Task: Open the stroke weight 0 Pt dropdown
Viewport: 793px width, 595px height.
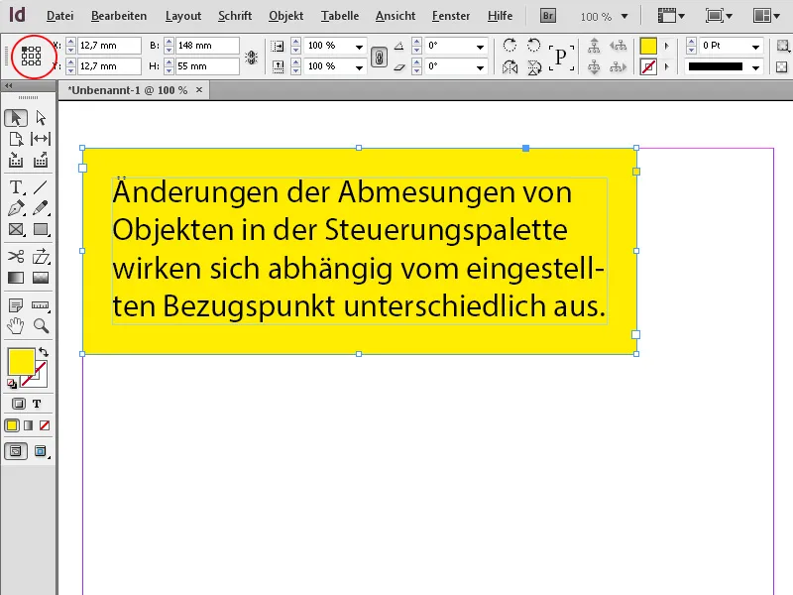Action: (755, 47)
